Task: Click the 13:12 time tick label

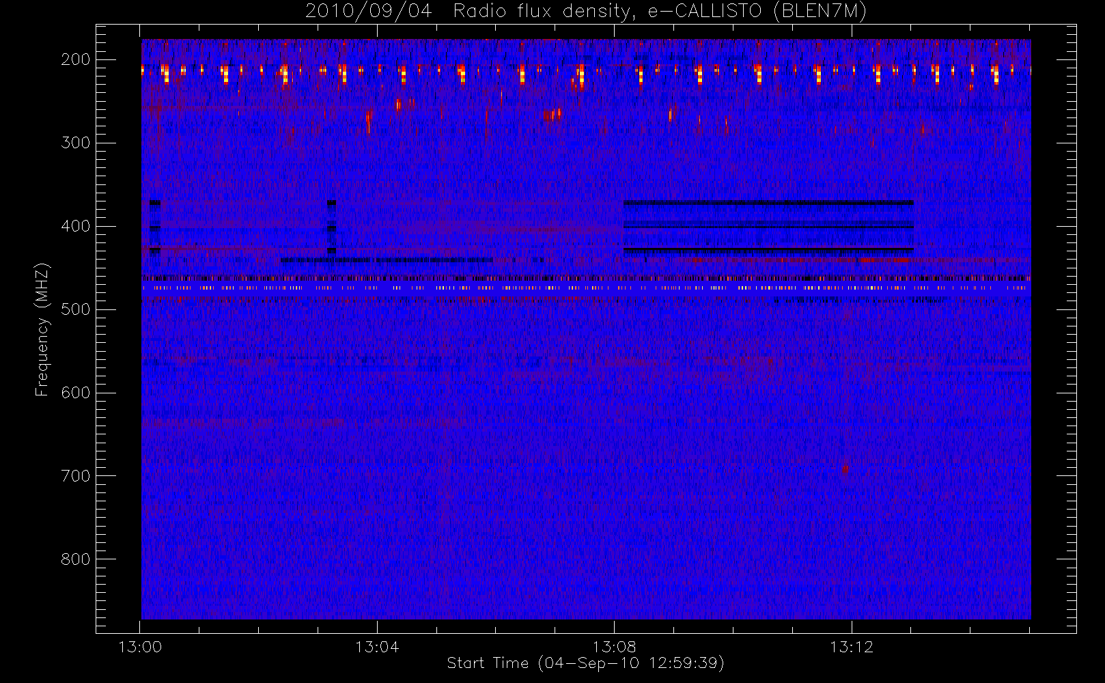Action: pos(852,647)
